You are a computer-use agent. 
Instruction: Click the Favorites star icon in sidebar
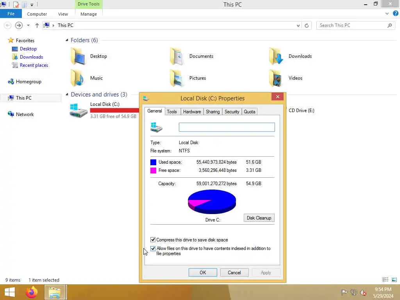(11, 40)
